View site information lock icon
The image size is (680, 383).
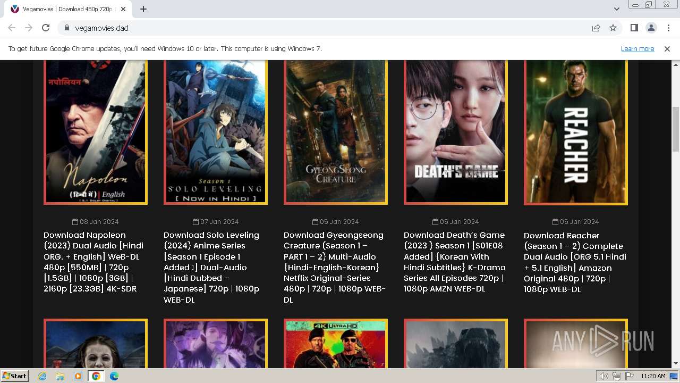66,28
